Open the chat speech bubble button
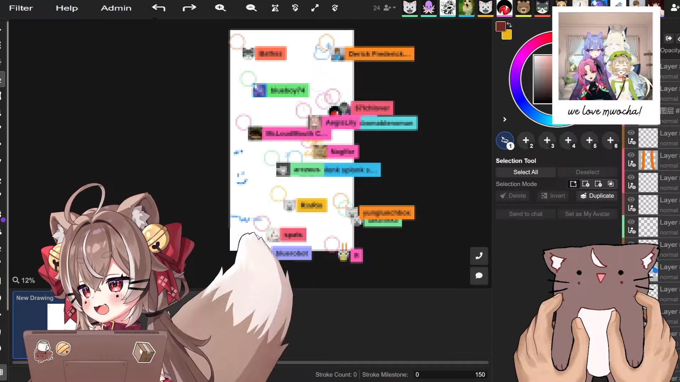680x382 pixels. point(479,276)
